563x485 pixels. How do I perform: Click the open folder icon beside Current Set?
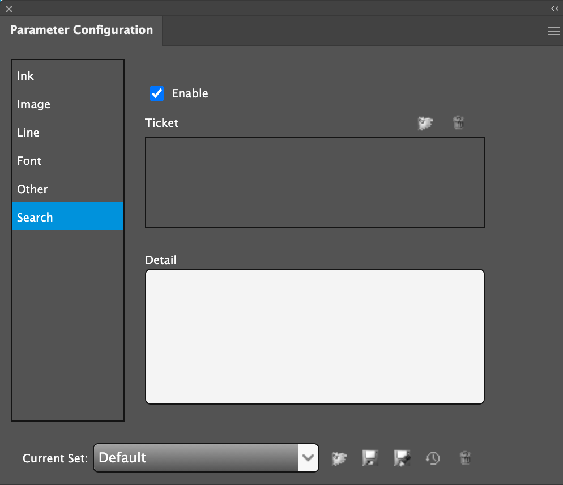pos(339,458)
